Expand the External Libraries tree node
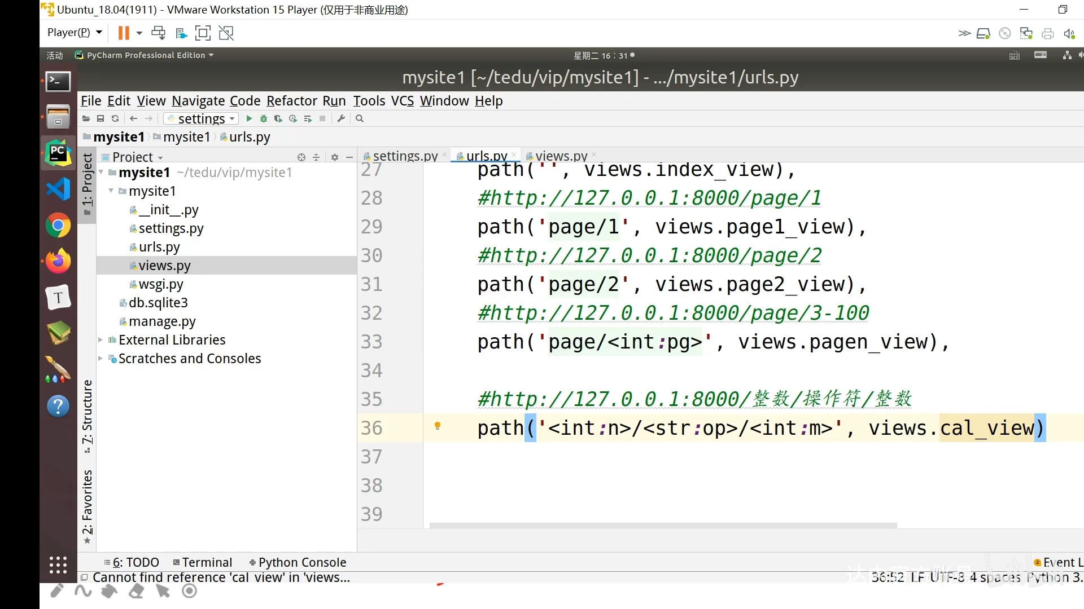Screen dimensions: 1084x609 (100, 340)
